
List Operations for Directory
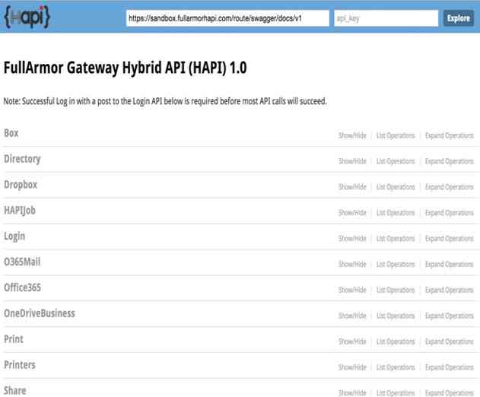396,161
